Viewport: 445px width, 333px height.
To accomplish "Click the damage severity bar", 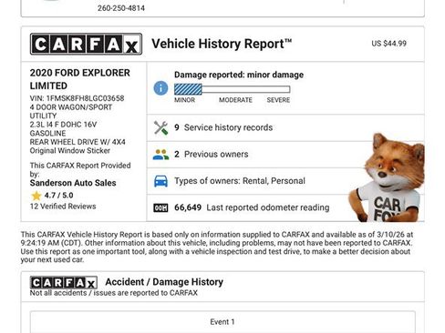I will click(233, 89).
